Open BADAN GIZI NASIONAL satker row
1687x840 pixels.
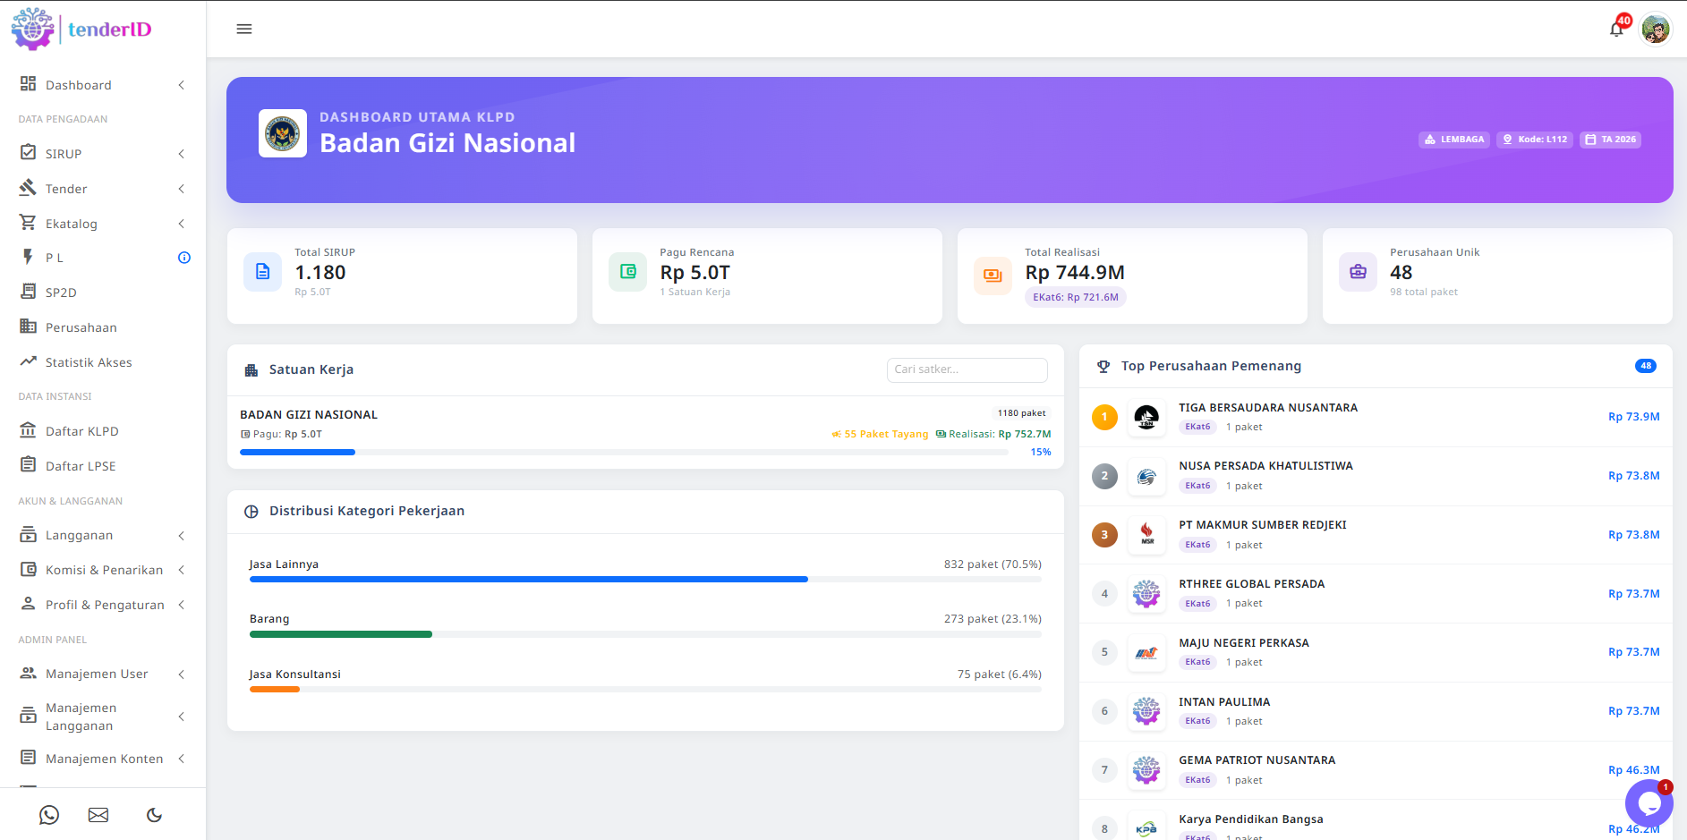pyautogui.click(x=645, y=433)
